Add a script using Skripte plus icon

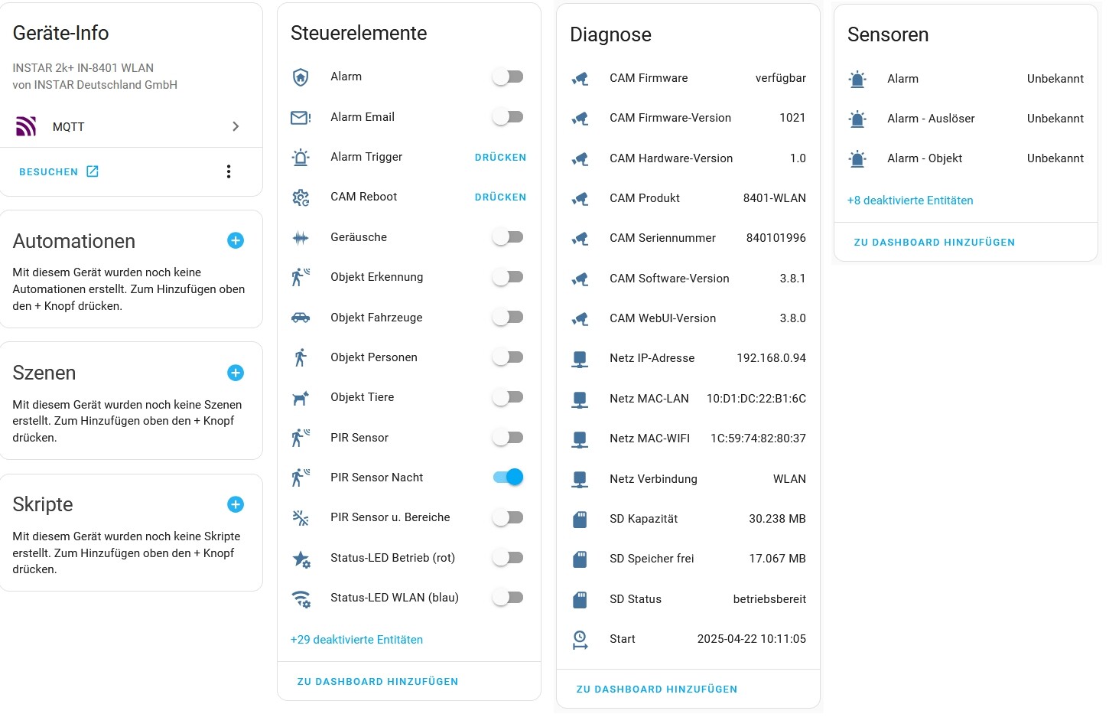pyautogui.click(x=236, y=504)
